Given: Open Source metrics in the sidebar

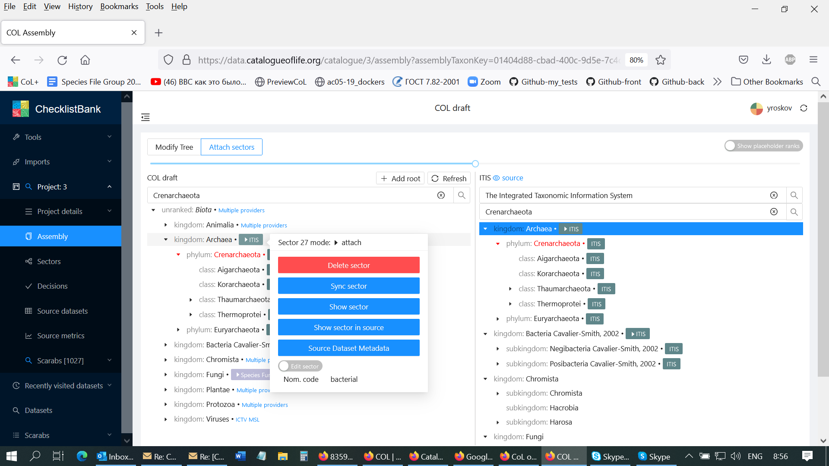Looking at the screenshot, I should [x=60, y=335].
